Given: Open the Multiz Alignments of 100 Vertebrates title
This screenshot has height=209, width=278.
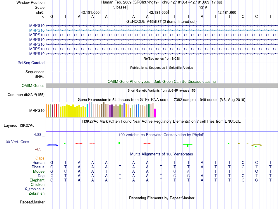Looking at the screenshot, I should click(x=162, y=154).
